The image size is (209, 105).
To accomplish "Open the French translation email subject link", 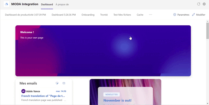I will pyautogui.click(x=43, y=96).
